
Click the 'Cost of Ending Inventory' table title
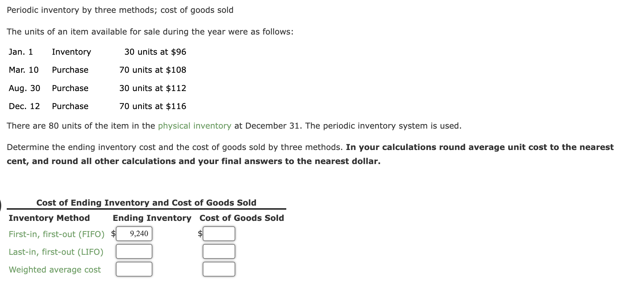pyautogui.click(x=146, y=203)
